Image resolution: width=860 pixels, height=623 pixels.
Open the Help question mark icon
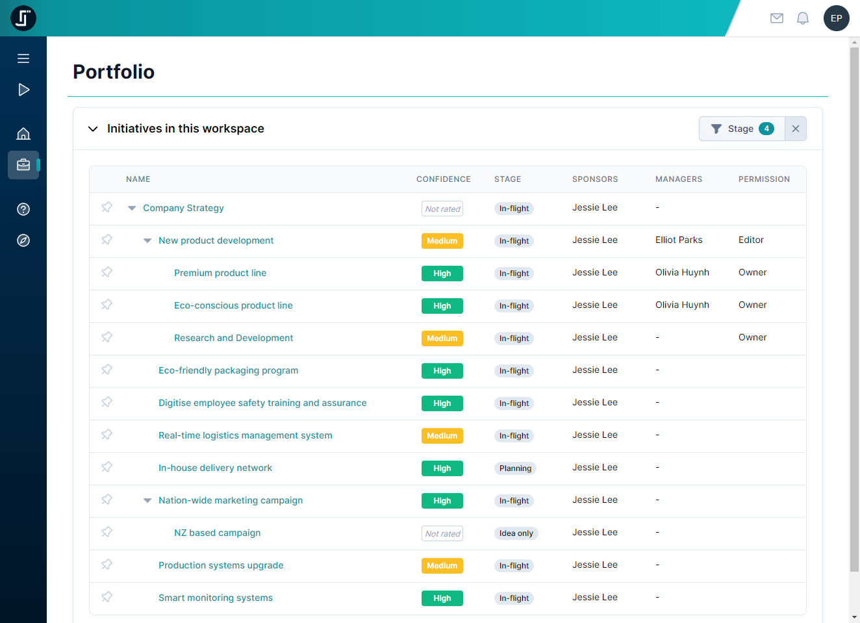pos(23,209)
